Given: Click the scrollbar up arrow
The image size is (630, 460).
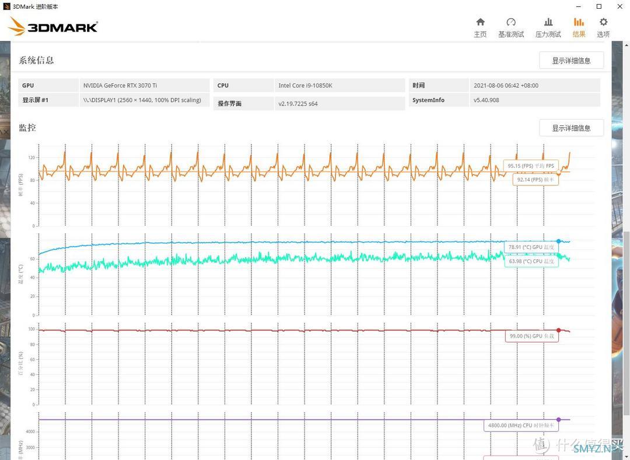Looking at the screenshot, I should click(x=626, y=44).
